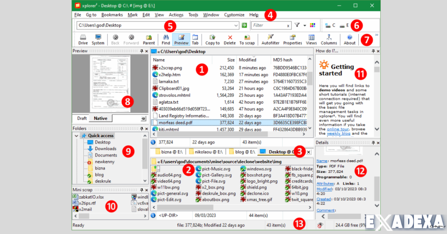
Task: Select Downloads in the folder tree
Action: (106, 149)
